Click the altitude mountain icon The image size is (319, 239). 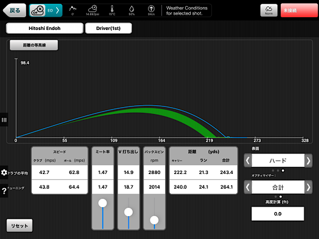pos(73,9)
